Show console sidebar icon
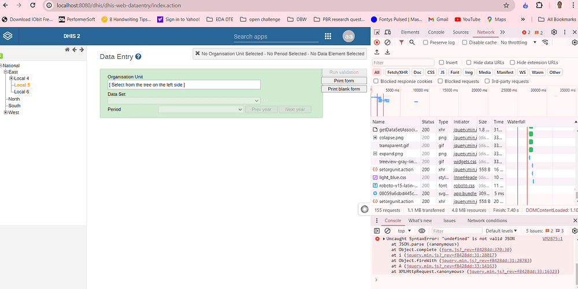This screenshot has height=289, width=578. tap(377, 231)
